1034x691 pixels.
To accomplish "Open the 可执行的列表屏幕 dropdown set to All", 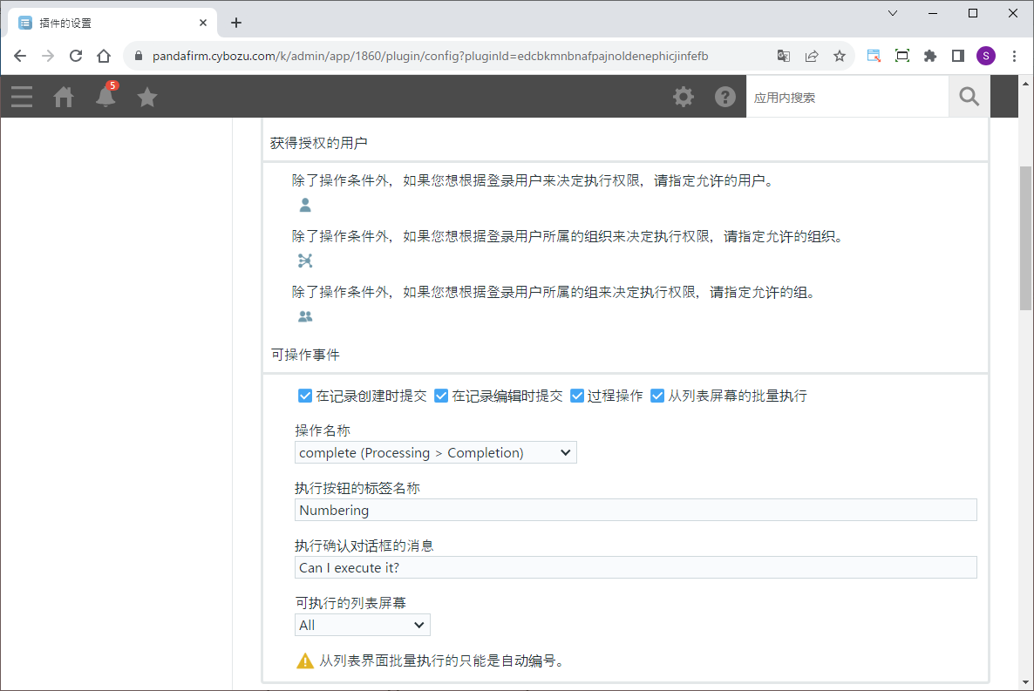I will pyautogui.click(x=363, y=625).
